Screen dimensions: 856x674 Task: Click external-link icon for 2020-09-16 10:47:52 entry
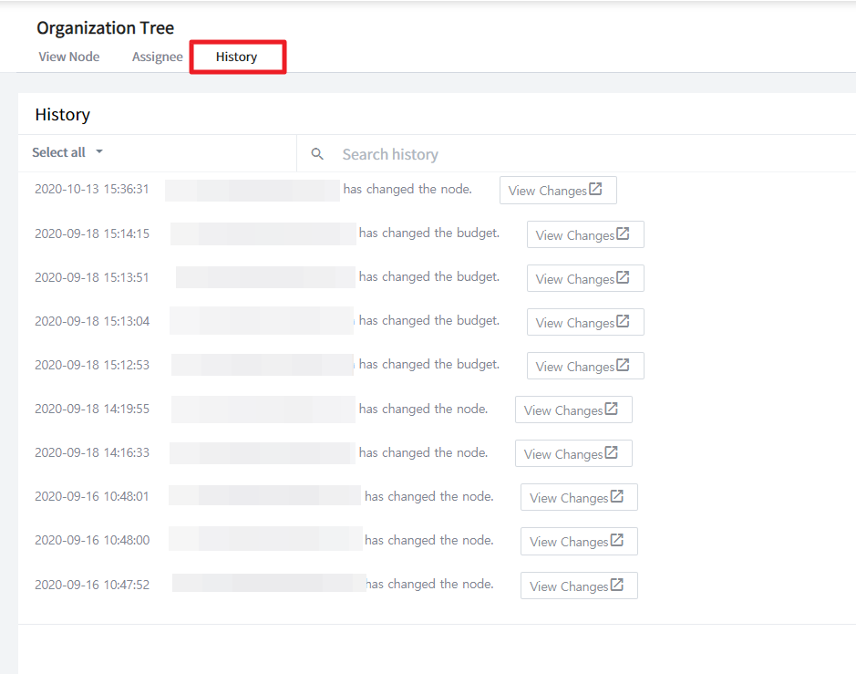[x=616, y=586]
